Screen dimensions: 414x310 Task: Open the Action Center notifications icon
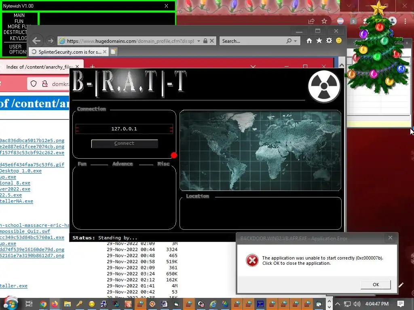pos(401,304)
